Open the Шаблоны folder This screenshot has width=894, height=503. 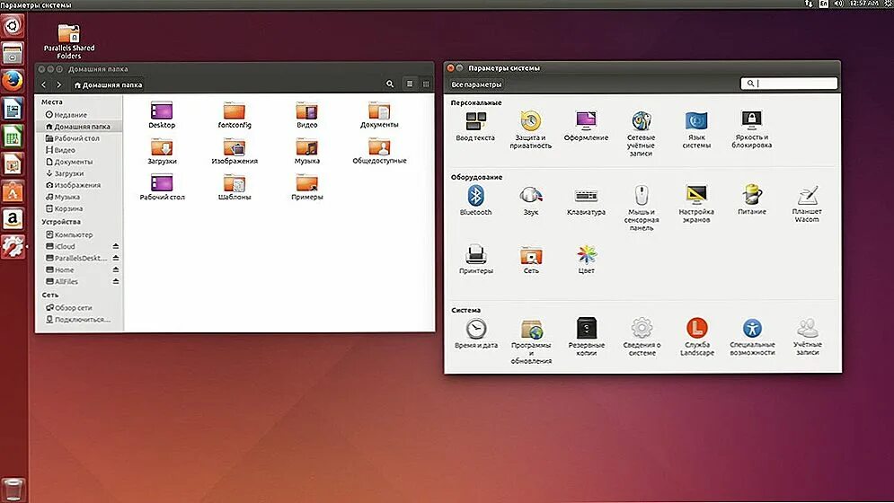tap(235, 187)
